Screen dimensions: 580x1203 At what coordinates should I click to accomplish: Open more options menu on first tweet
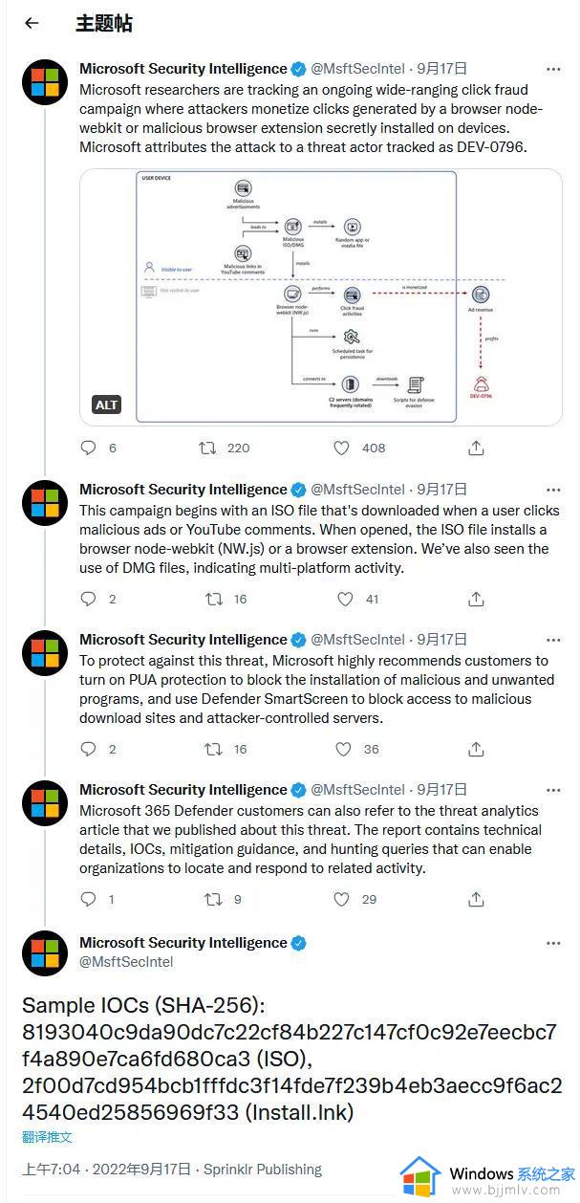(553, 69)
